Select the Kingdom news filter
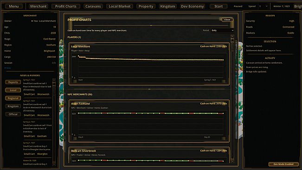 pyautogui.click(x=13, y=106)
